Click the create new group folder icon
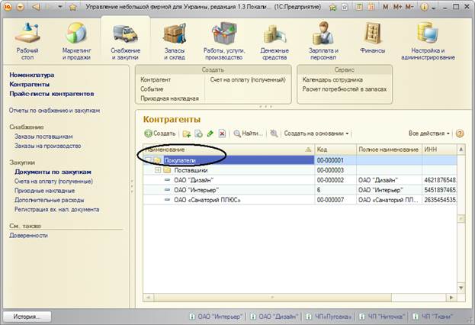Image resolution: width=475 pixels, height=325 pixels. point(187,134)
